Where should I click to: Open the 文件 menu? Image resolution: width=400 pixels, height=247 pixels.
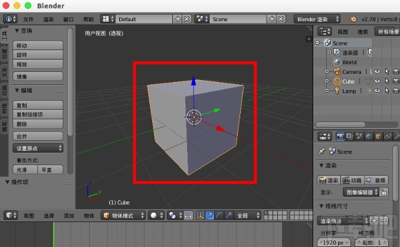pos(28,19)
